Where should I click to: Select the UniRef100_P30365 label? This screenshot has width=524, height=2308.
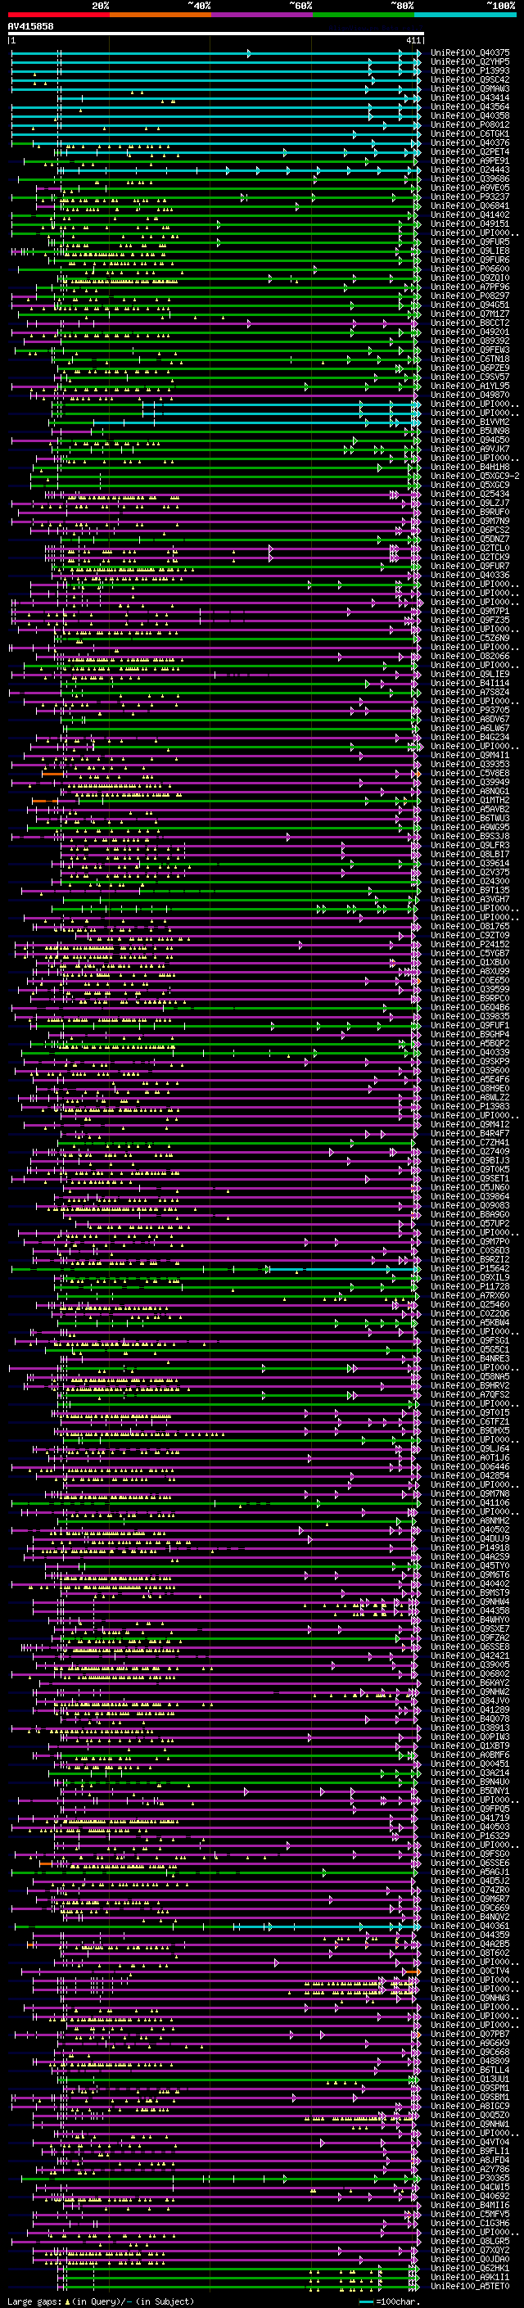(470, 2177)
